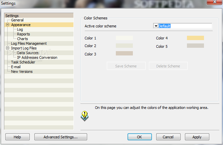Click the Save Scheme button

click(x=126, y=66)
